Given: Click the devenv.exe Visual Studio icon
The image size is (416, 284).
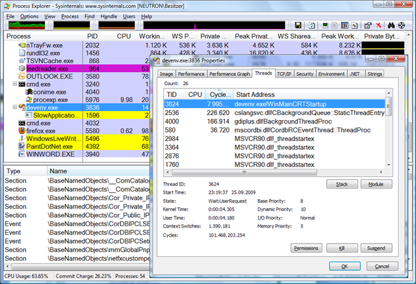Looking at the screenshot, I should point(22,107).
